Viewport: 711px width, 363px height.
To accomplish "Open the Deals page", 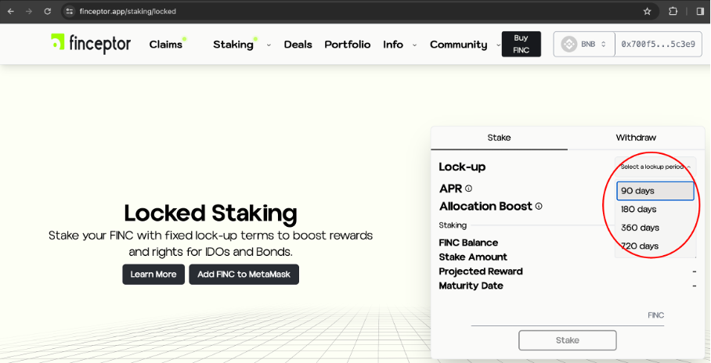I will 298,45.
